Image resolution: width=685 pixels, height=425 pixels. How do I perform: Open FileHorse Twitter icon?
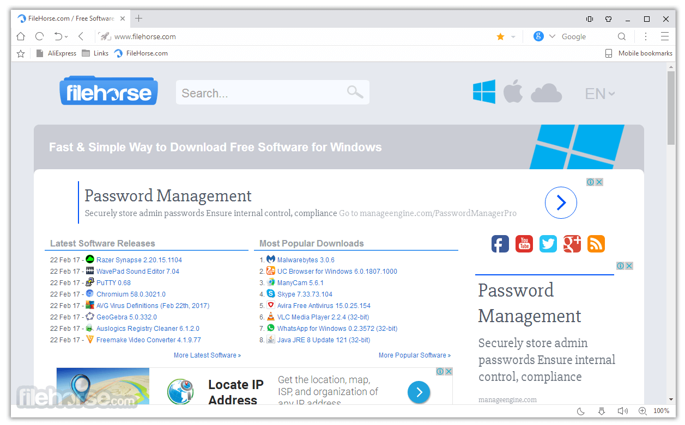tap(548, 243)
